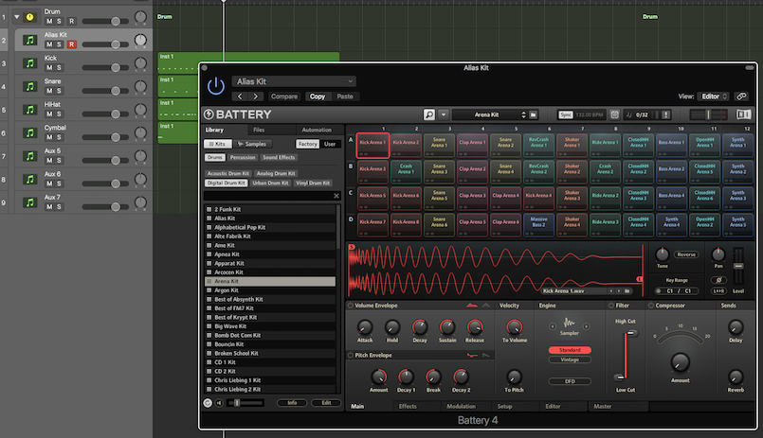Click the library search input field
Screen dimensions: 763x438
[x=268, y=196]
